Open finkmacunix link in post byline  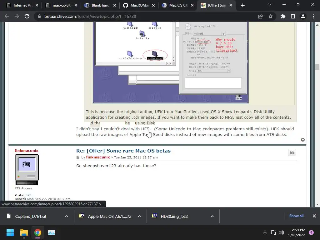coord(98,157)
